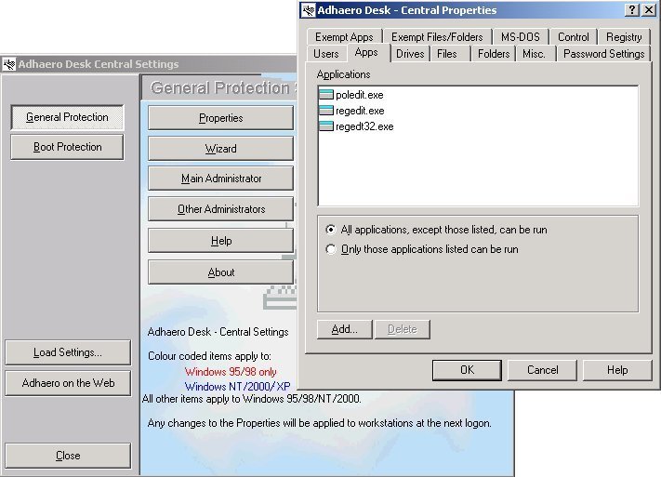Image resolution: width=661 pixels, height=477 pixels.
Task: Open the About button
Action: tap(221, 272)
